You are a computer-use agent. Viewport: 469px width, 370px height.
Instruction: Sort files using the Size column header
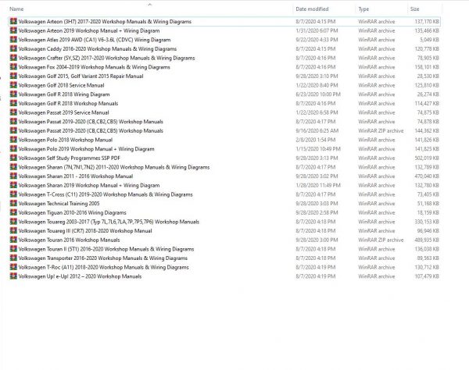[414, 9]
